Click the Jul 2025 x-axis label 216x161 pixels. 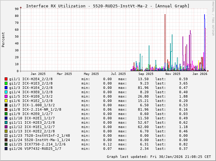(x=118, y=74)
